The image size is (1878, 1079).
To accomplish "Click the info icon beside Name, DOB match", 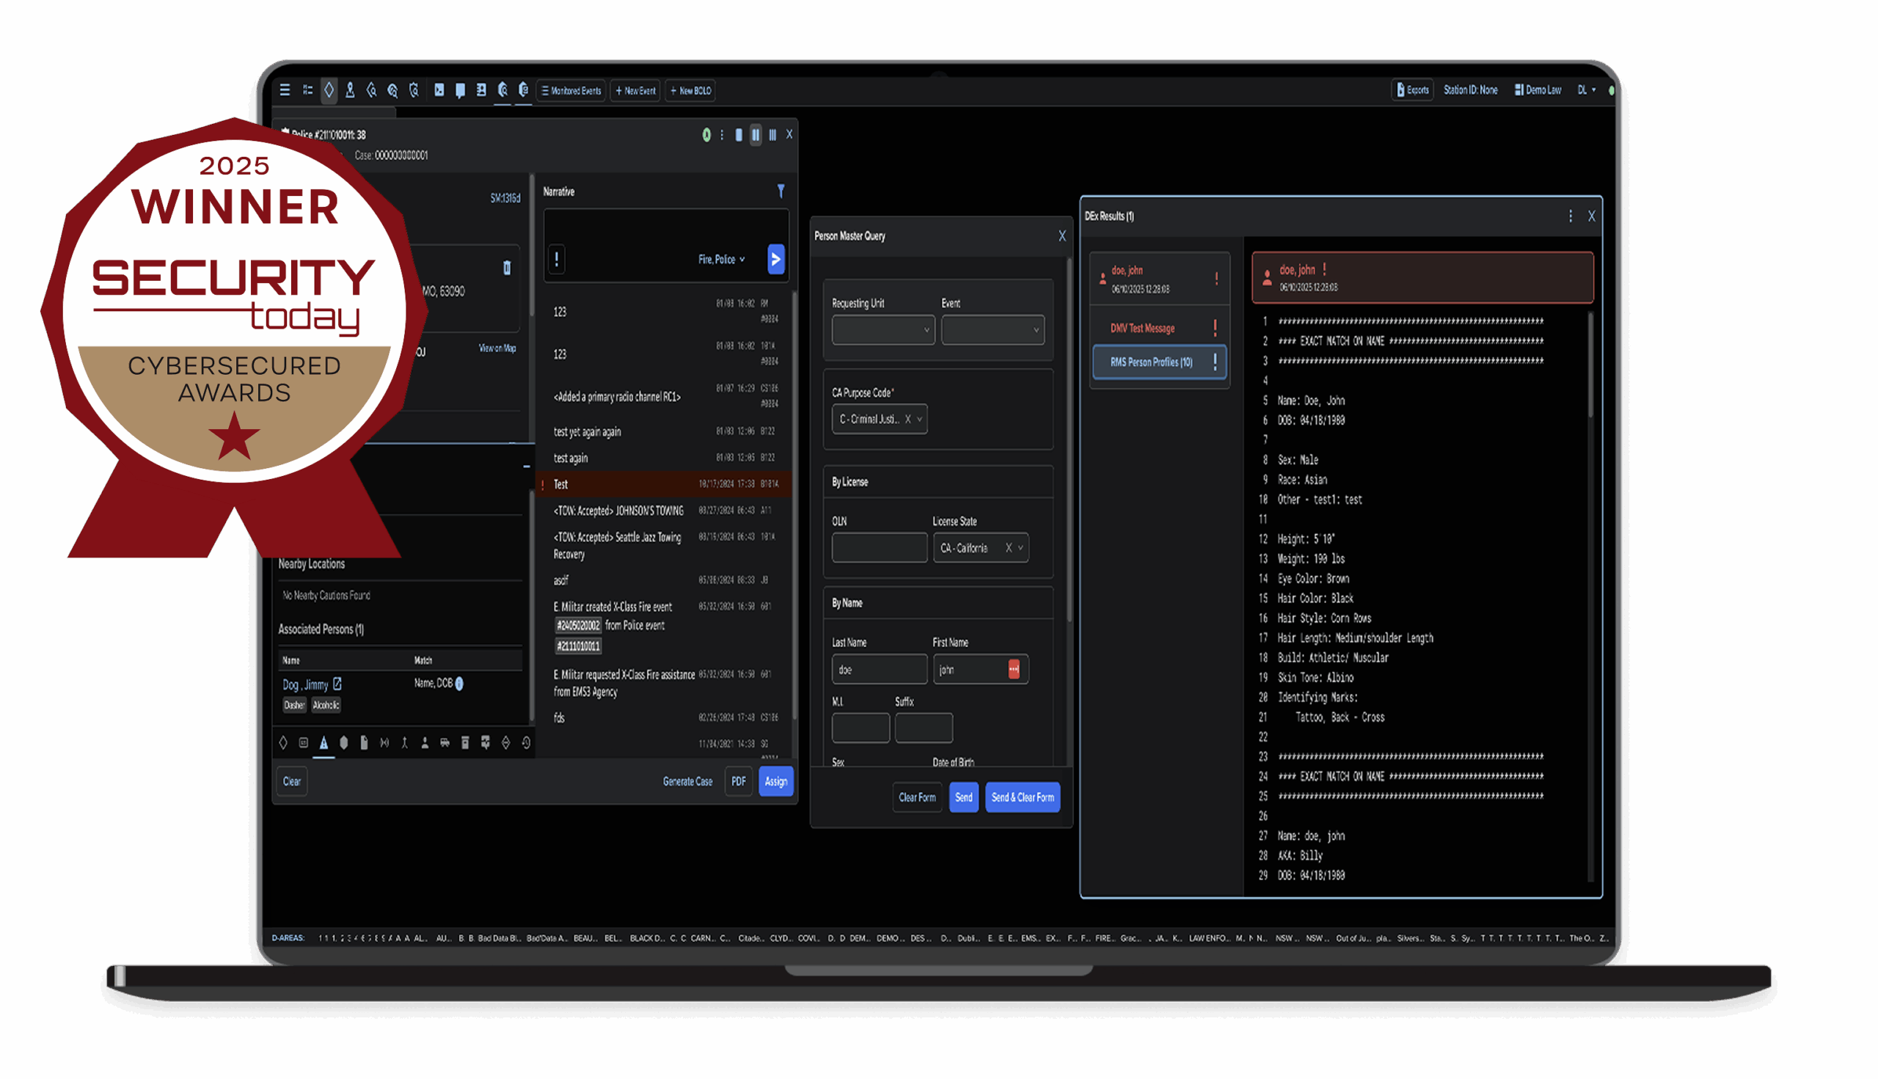I will click(458, 683).
